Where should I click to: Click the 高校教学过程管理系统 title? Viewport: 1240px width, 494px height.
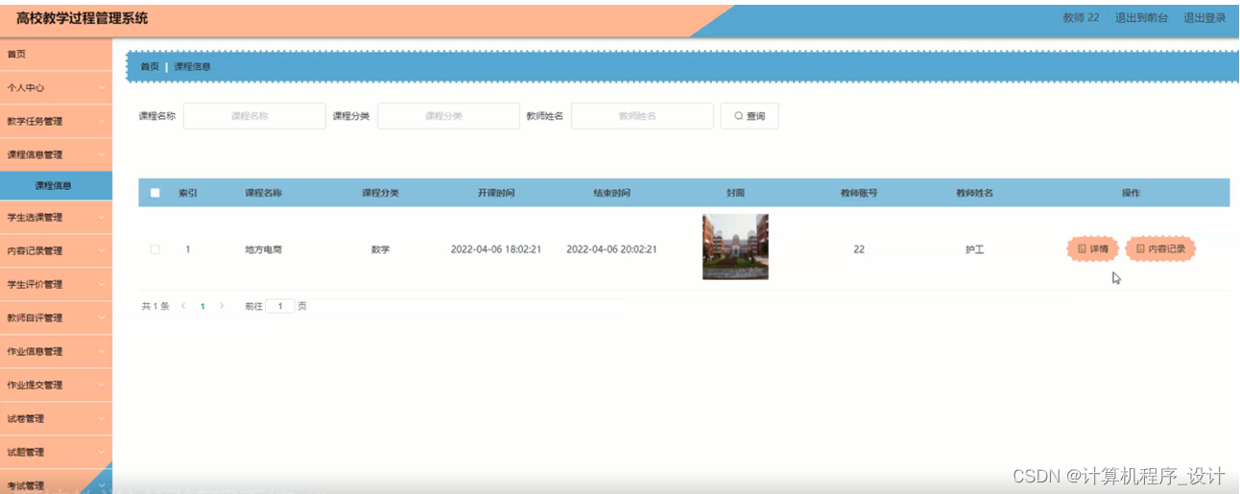pos(83,18)
